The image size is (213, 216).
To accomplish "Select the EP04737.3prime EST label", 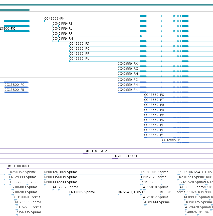I will [154, 177].
